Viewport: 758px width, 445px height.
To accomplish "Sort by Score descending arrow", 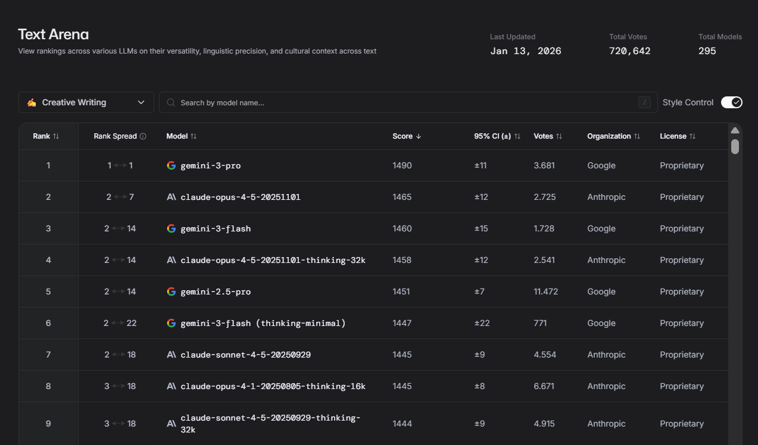I will [419, 136].
